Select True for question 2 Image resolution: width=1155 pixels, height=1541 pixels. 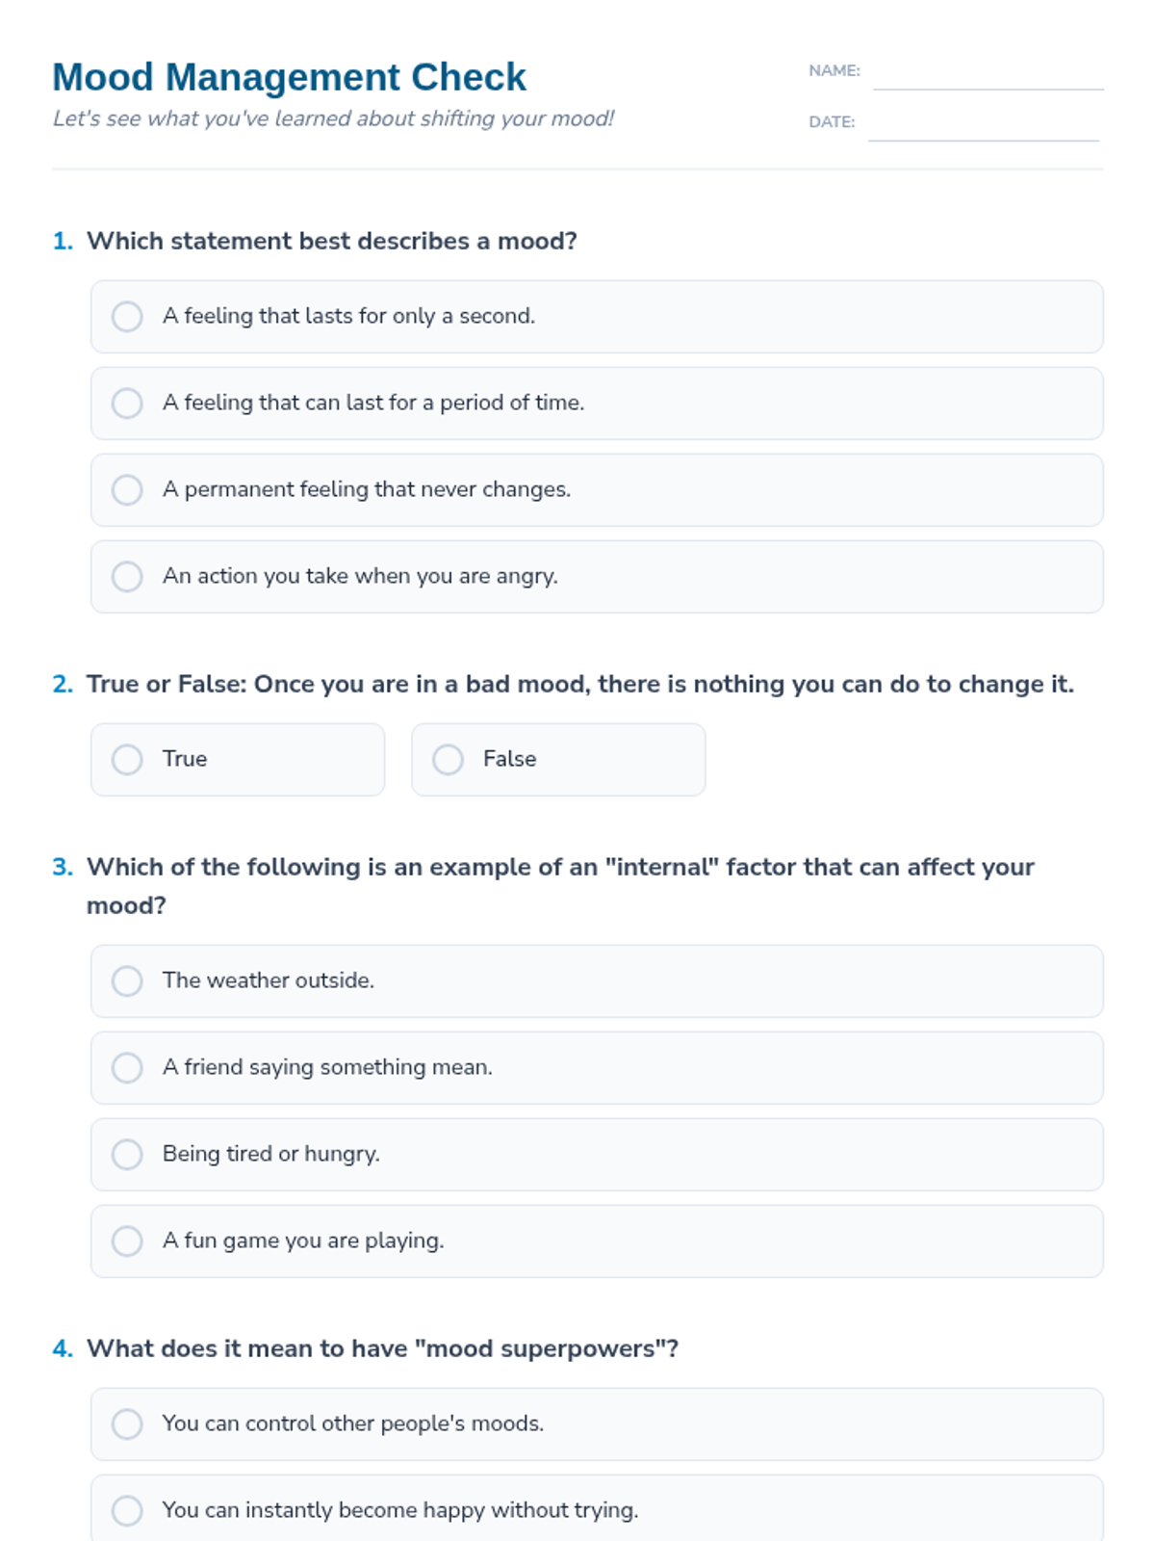(238, 760)
